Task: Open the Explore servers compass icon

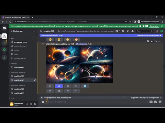Action: pos(4,50)
